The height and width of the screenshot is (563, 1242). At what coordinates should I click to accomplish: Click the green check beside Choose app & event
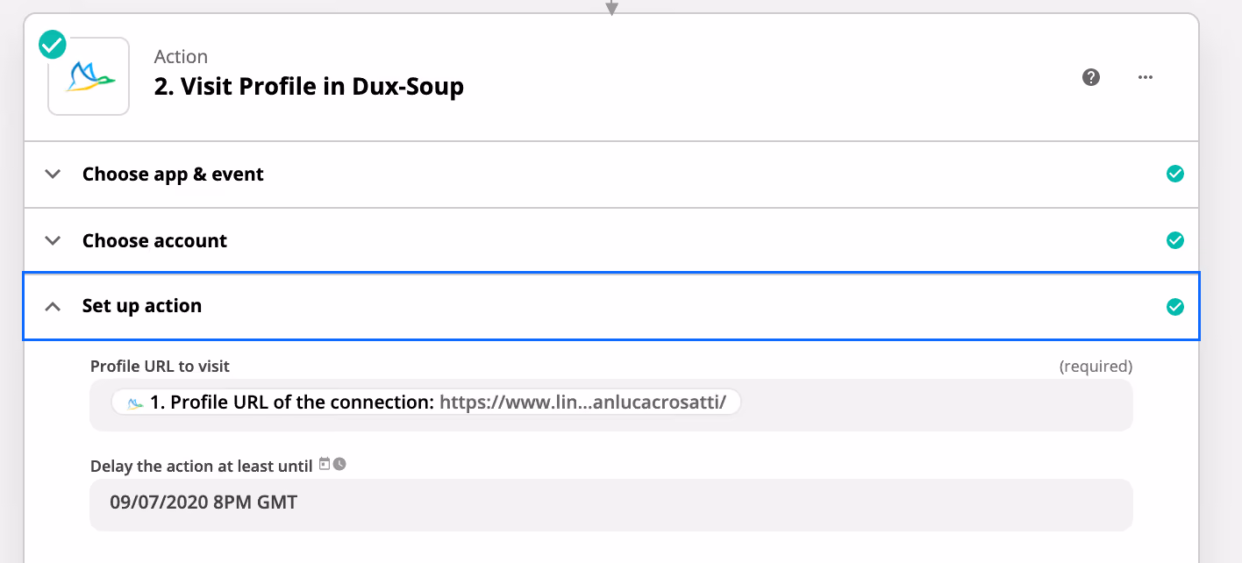pos(1175,174)
